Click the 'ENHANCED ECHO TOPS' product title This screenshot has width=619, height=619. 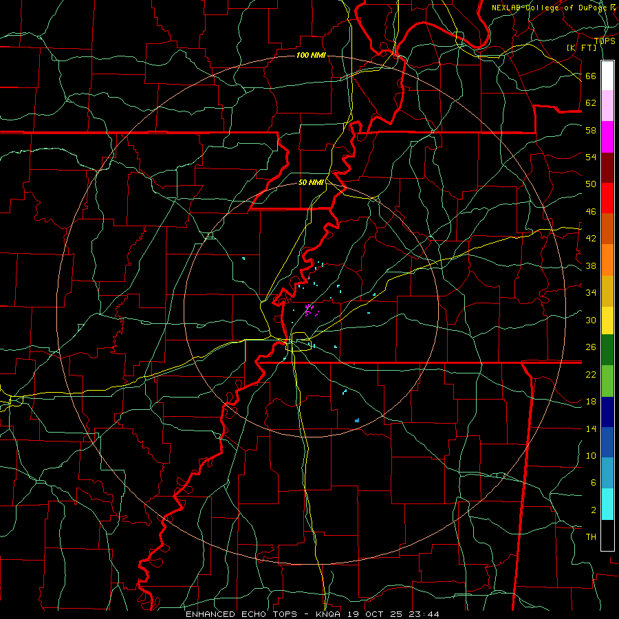(241, 614)
